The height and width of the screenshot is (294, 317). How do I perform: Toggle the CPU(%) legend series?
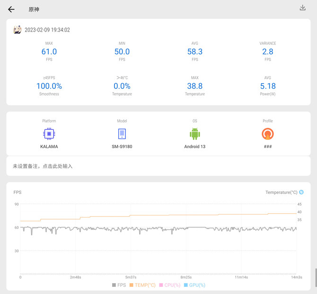point(170,285)
